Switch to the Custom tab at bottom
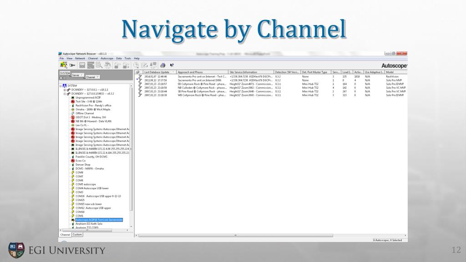This screenshot has height=262, width=466. point(77,235)
